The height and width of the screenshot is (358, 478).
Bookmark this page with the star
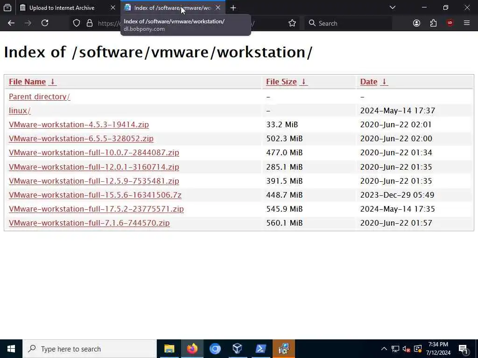click(x=292, y=23)
